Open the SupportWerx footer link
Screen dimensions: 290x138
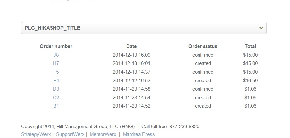70,134
